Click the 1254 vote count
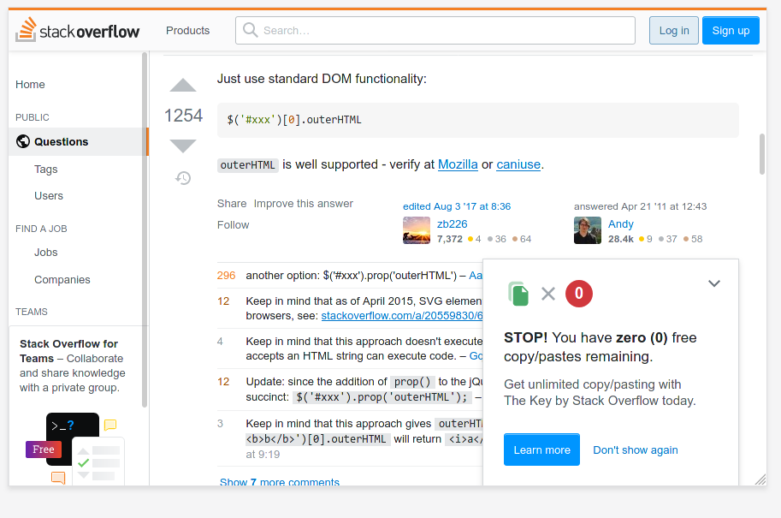The width and height of the screenshot is (781, 518). [x=183, y=116]
